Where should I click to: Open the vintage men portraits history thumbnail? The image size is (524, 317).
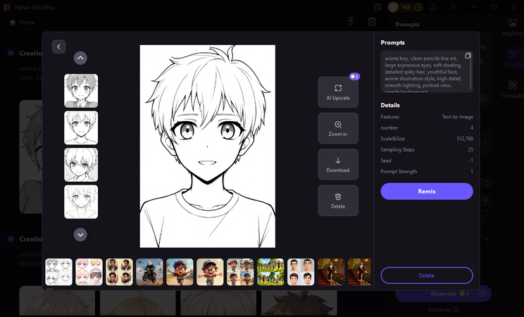(119, 272)
